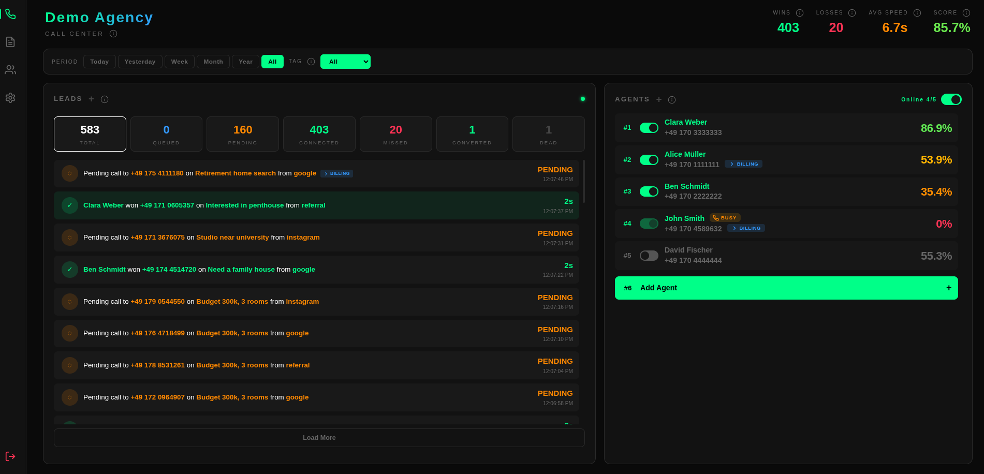Click David Fischer agent name

pos(688,250)
